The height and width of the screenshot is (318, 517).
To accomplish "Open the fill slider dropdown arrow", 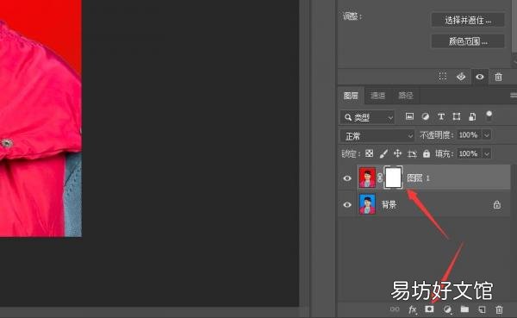I will coord(486,153).
